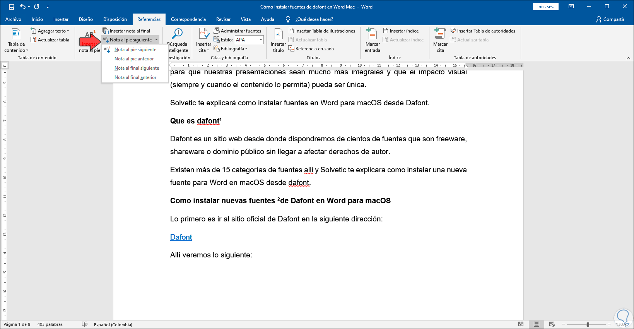The width and height of the screenshot is (634, 329).
Task: Select Nota al pie anterior menu entry
Action: 134,59
